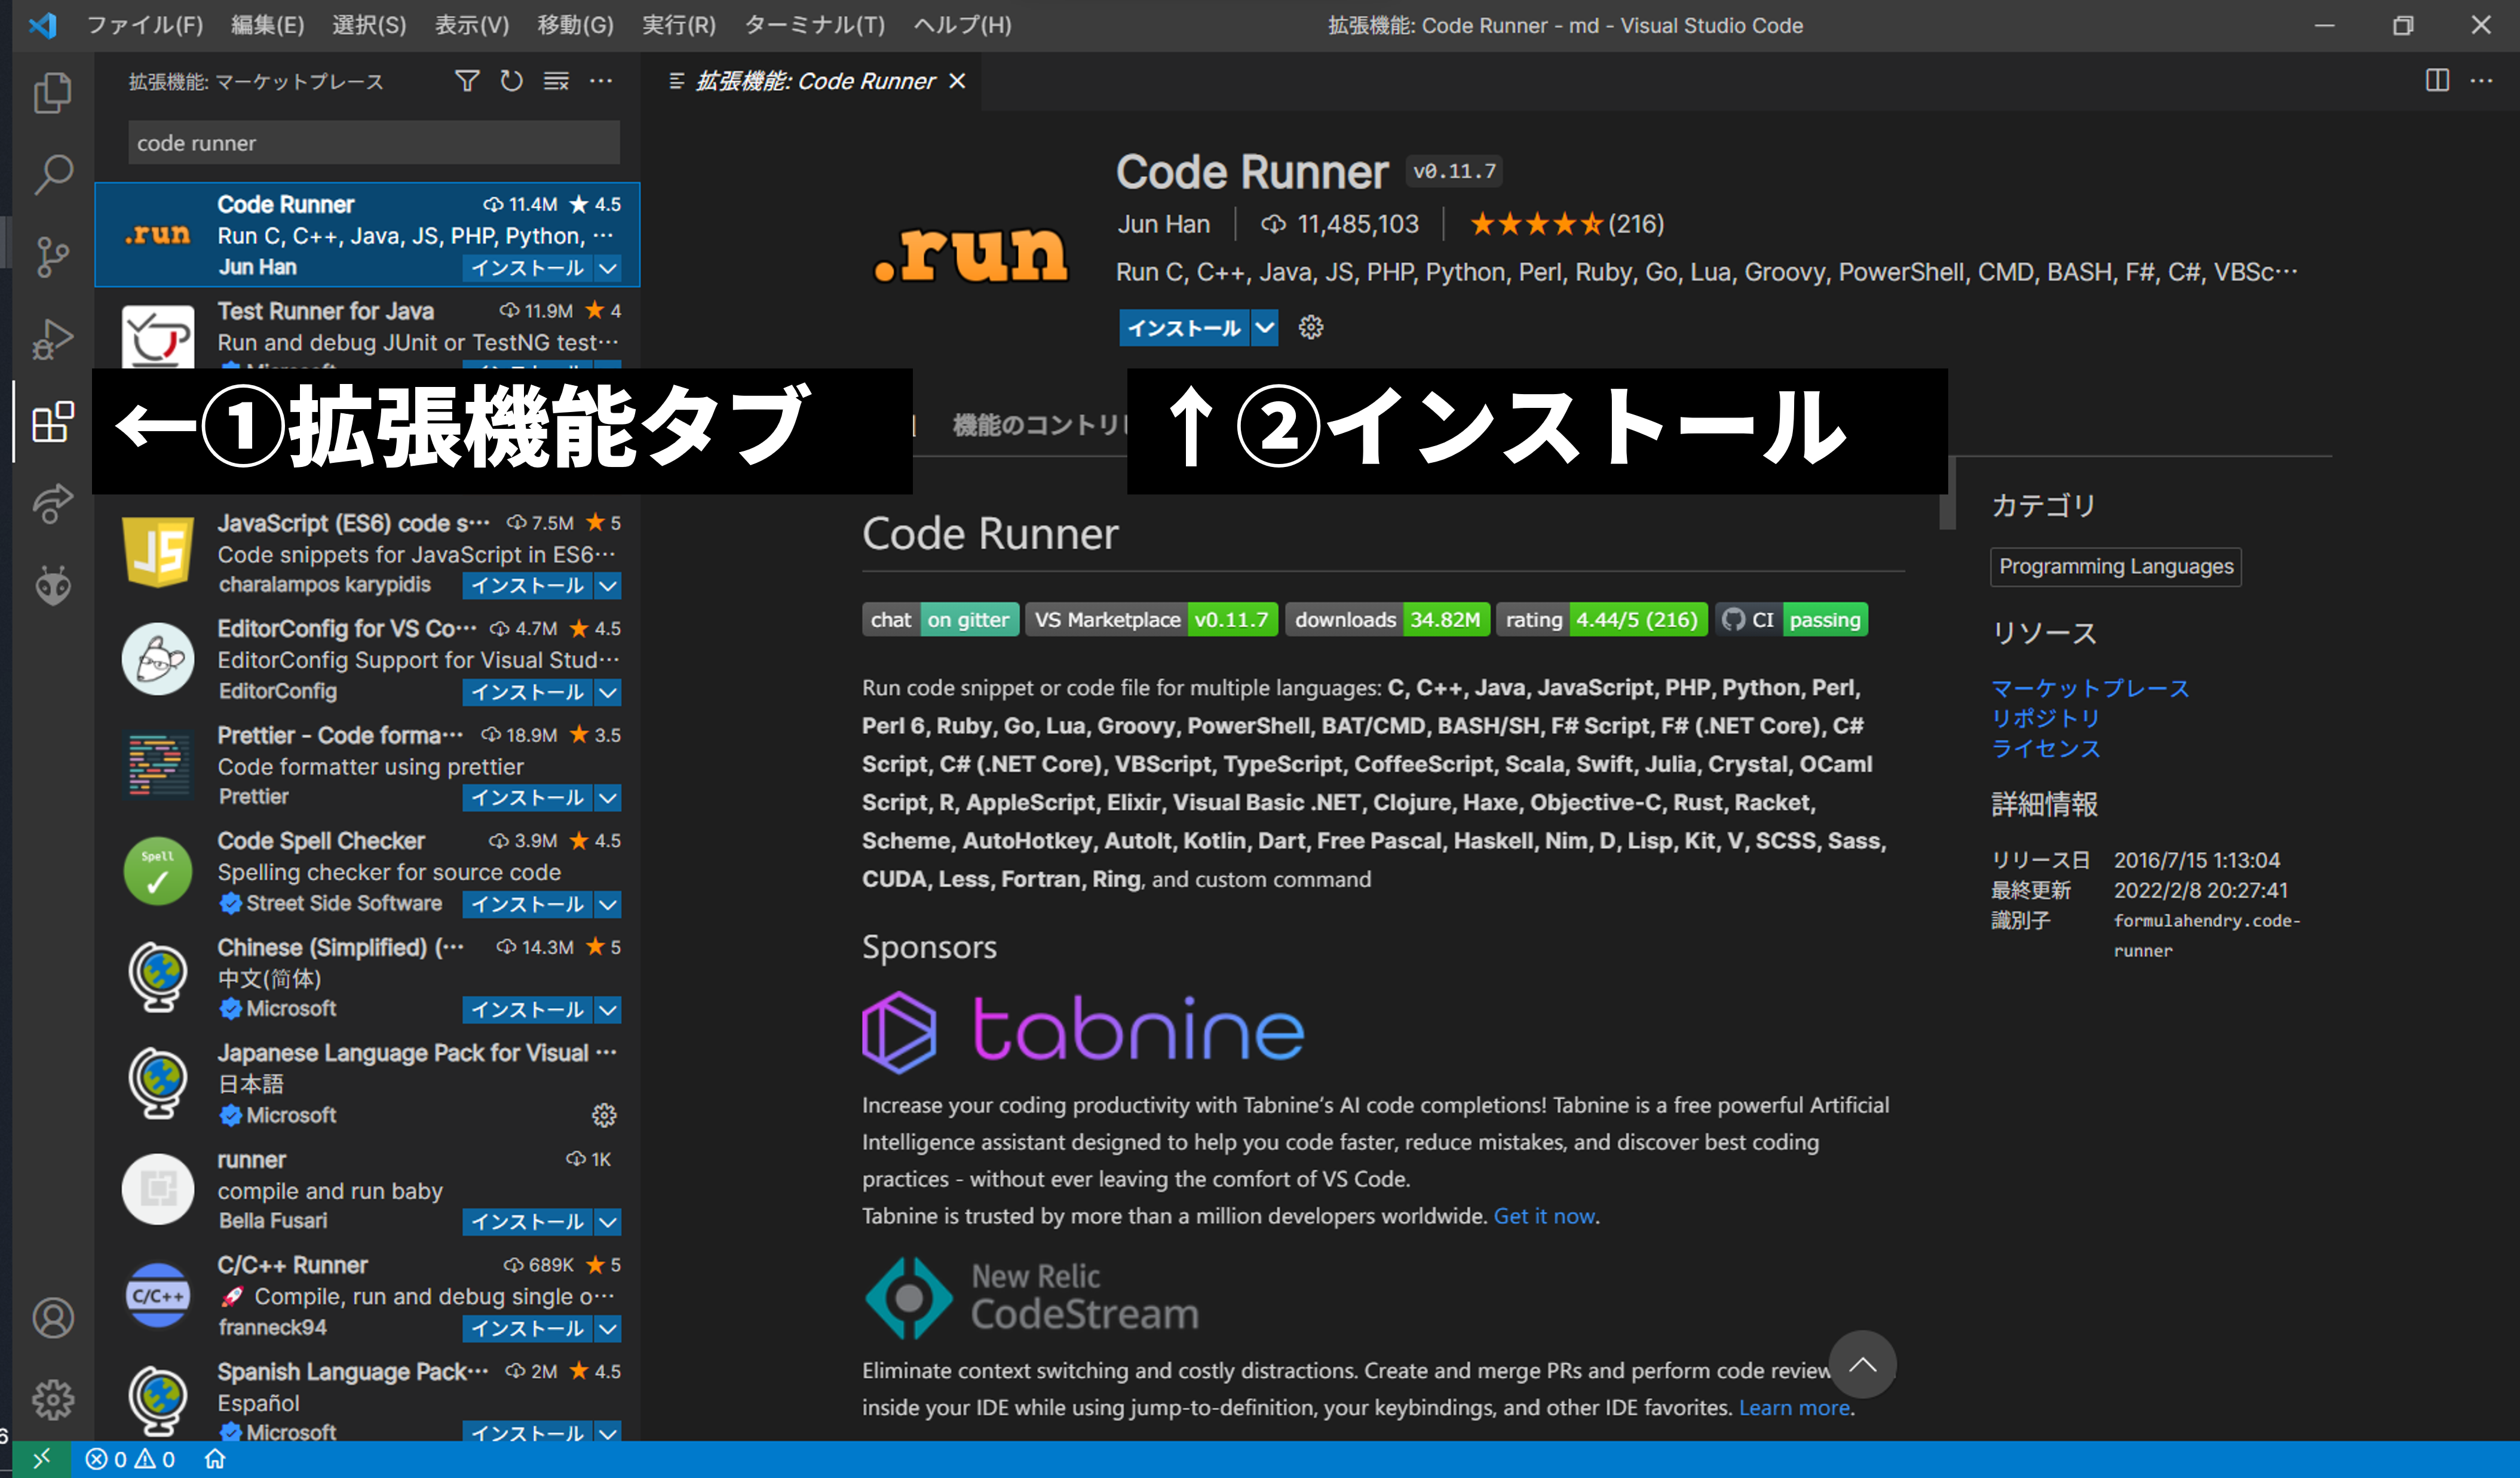Open the ファイル(F) menu
The width and height of the screenshot is (2520, 1478).
(145, 25)
